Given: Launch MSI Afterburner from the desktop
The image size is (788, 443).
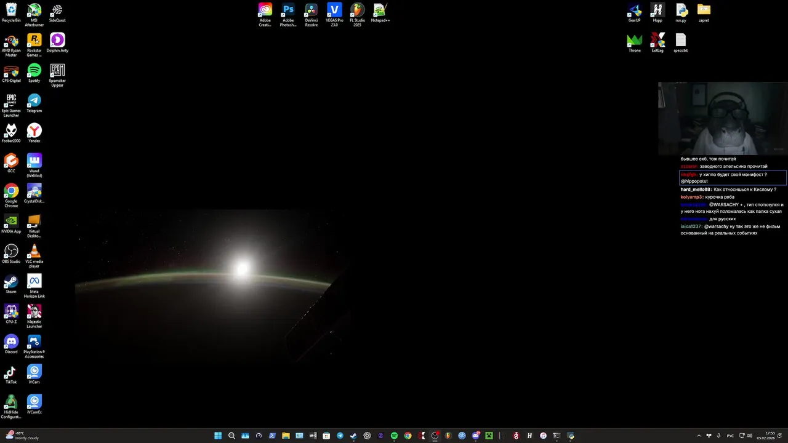Looking at the screenshot, I should [x=34, y=15].
